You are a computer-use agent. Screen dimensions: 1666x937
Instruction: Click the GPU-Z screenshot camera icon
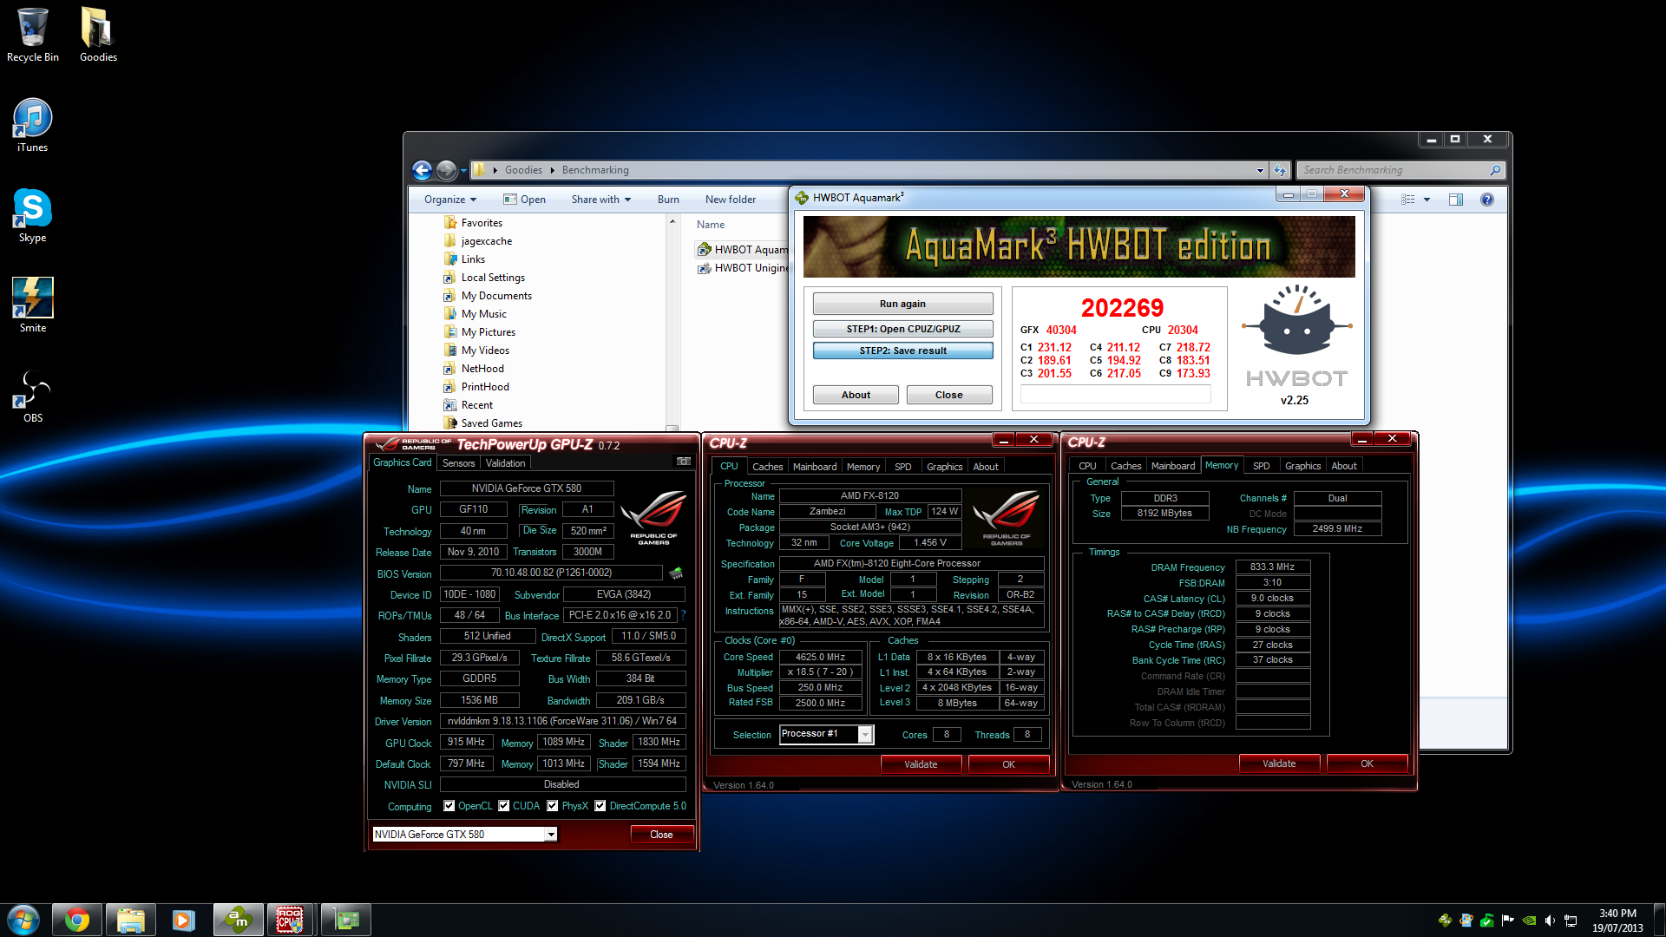click(x=684, y=462)
